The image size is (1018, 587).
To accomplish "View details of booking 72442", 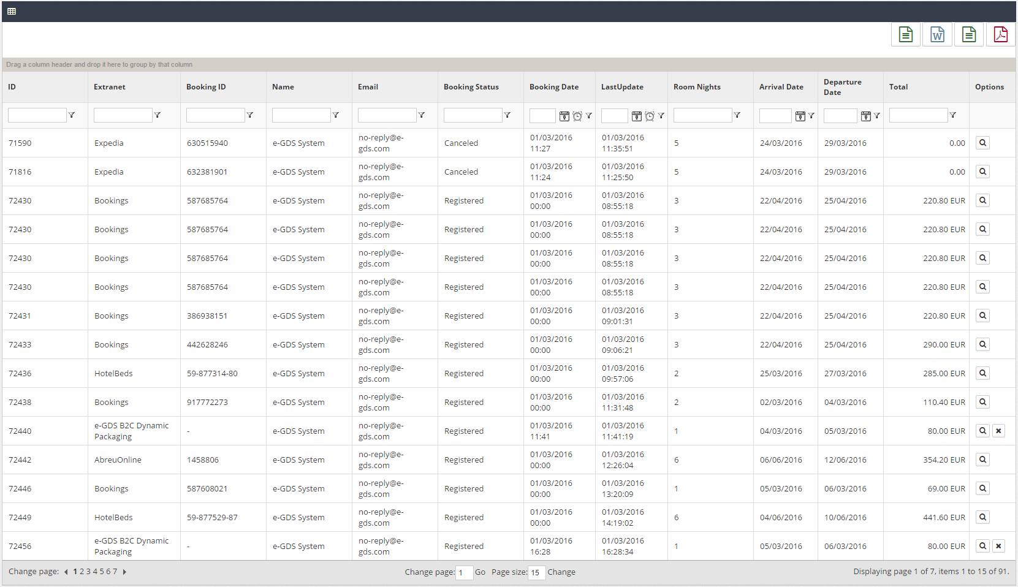I will (982, 460).
